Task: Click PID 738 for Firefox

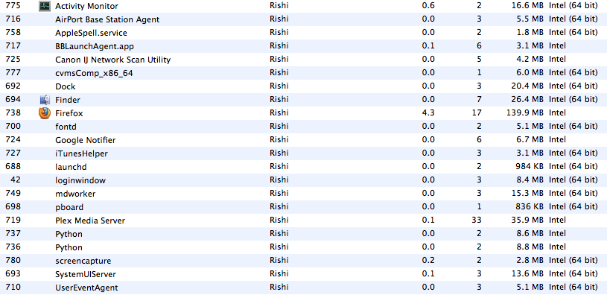Action: click(13, 112)
